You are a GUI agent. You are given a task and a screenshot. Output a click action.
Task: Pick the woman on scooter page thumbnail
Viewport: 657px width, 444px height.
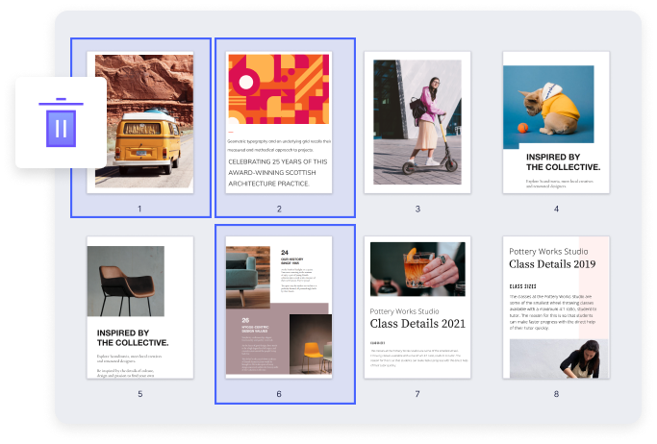(417, 122)
